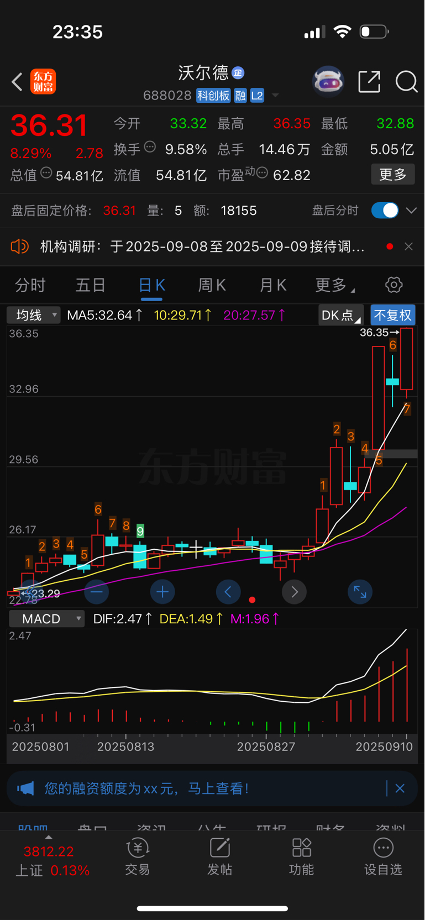Open the DK点 selector
The width and height of the screenshot is (425, 920).
340,315
